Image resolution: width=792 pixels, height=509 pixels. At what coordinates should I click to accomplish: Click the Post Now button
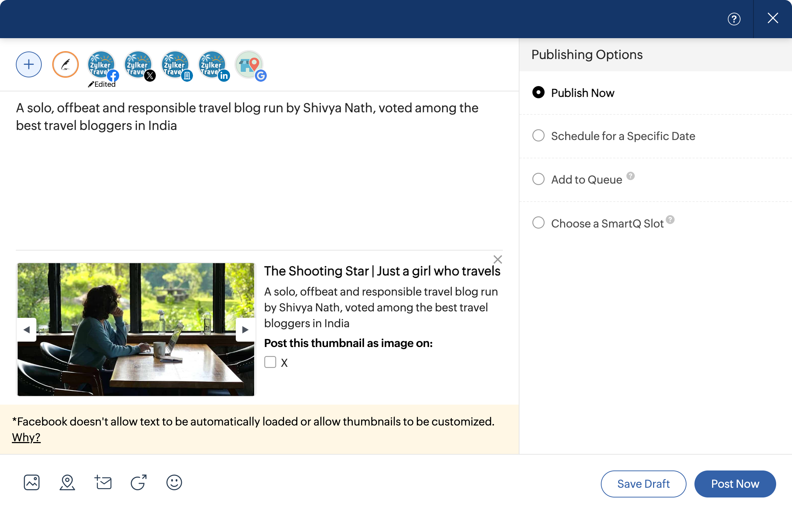(735, 484)
